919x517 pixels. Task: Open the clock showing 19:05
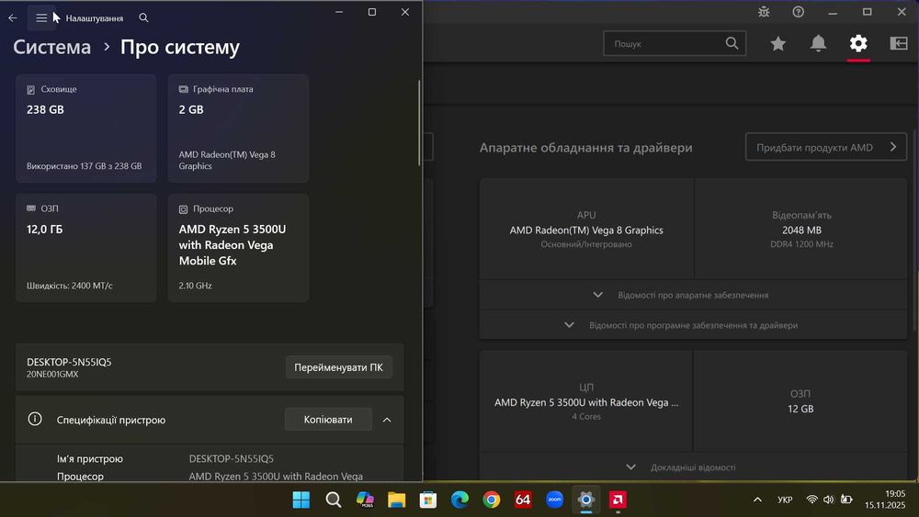[885, 500]
